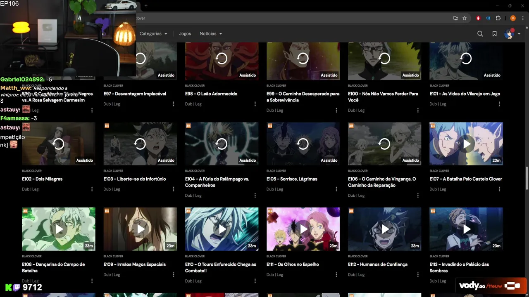
Task: Open the title E97 - Desvantagem Implacável
Action: (x=135, y=94)
